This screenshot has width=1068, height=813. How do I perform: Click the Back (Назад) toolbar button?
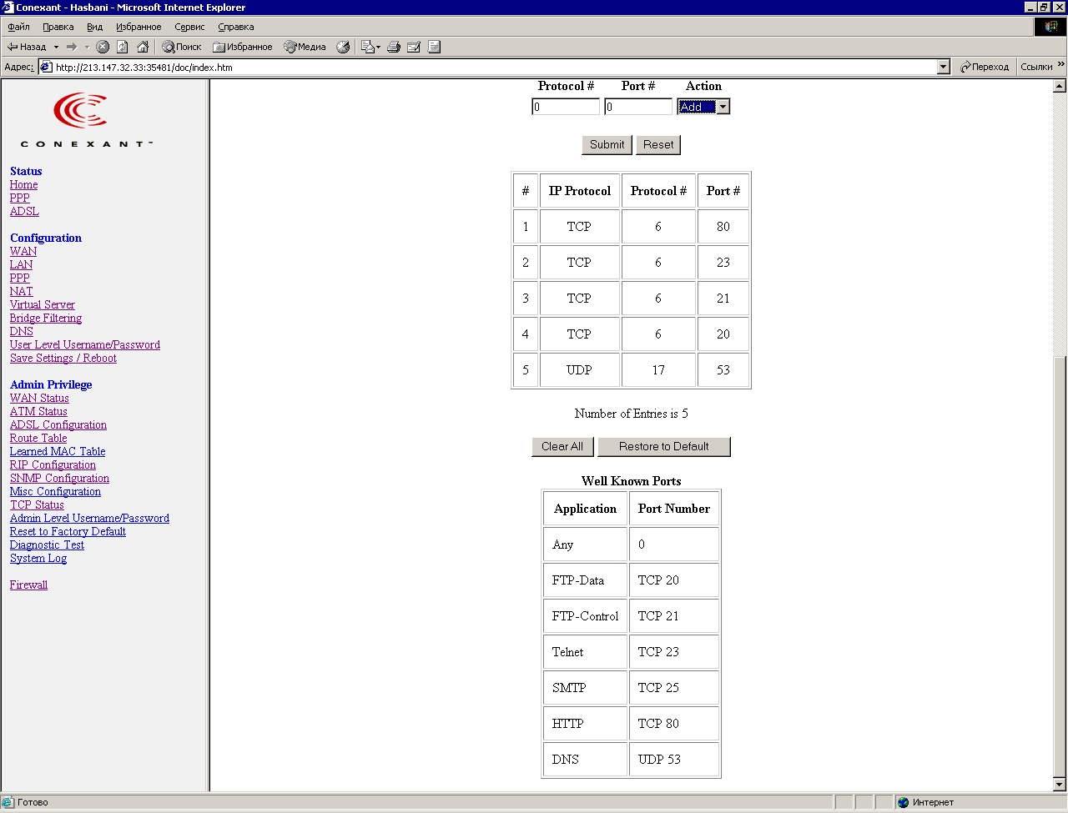pyautogui.click(x=27, y=47)
